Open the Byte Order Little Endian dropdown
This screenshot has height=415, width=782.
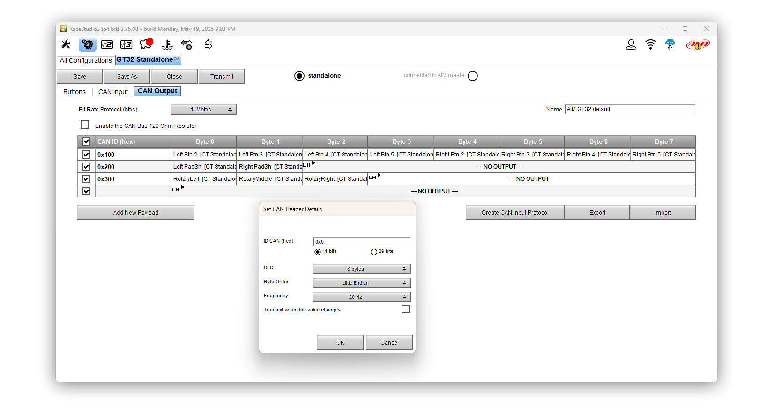(362, 283)
